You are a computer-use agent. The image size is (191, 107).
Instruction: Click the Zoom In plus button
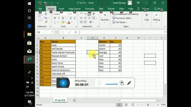click(158, 105)
